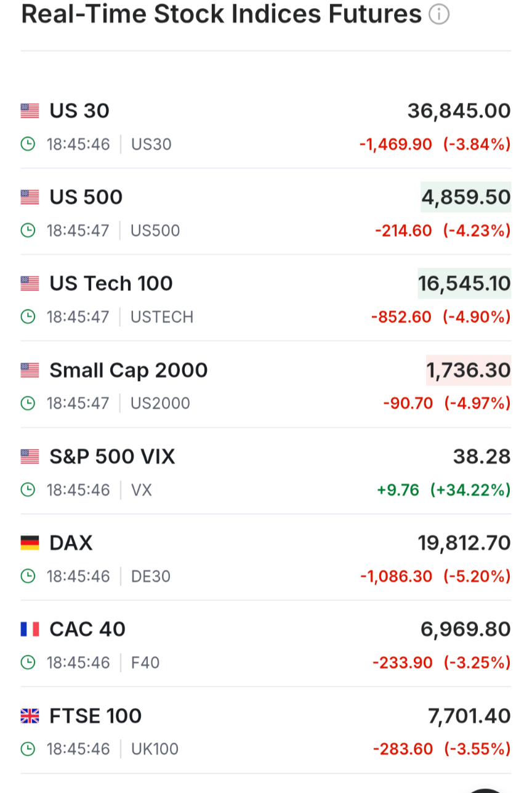The image size is (532, 793).
Task: Click the highlighted 4,859.50 price value
Action: pyautogui.click(x=466, y=197)
